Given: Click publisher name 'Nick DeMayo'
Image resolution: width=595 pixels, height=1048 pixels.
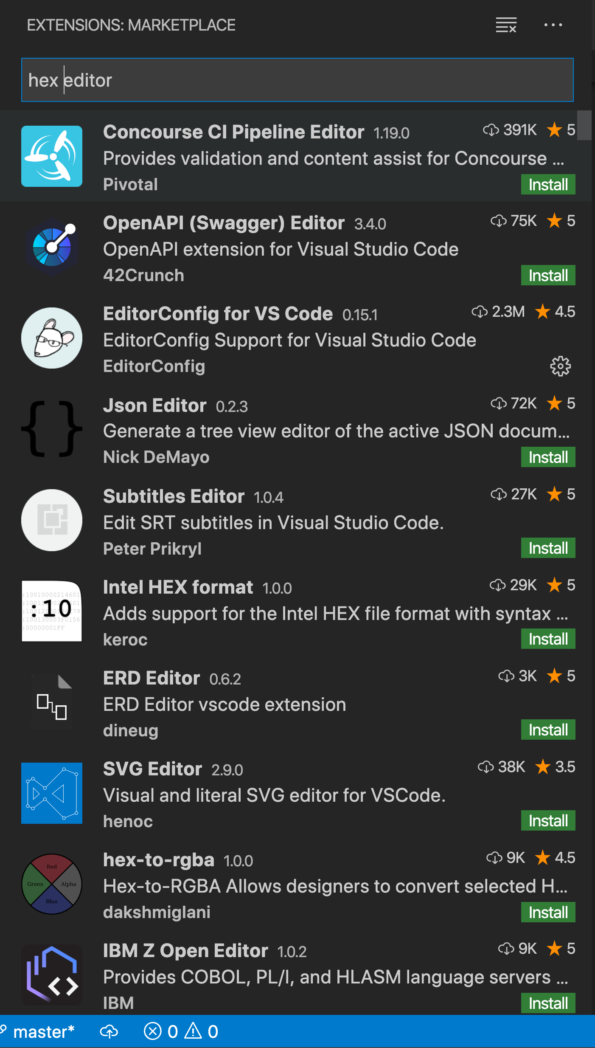Looking at the screenshot, I should pyautogui.click(x=156, y=457).
